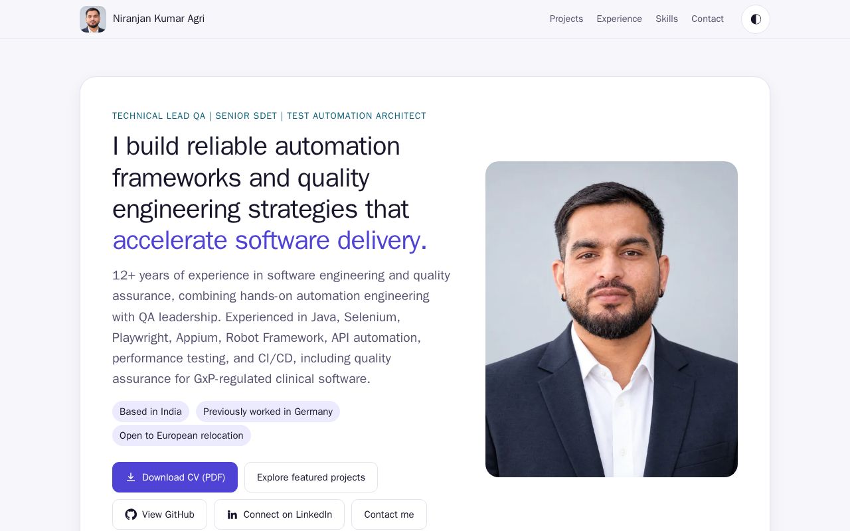
Task: Open the Contact nav link
Action: click(x=707, y=19)
